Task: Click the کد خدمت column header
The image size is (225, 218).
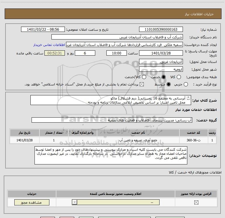Action: point(193,133)
